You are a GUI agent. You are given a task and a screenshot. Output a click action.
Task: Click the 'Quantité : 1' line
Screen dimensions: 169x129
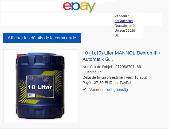(92, 72)
